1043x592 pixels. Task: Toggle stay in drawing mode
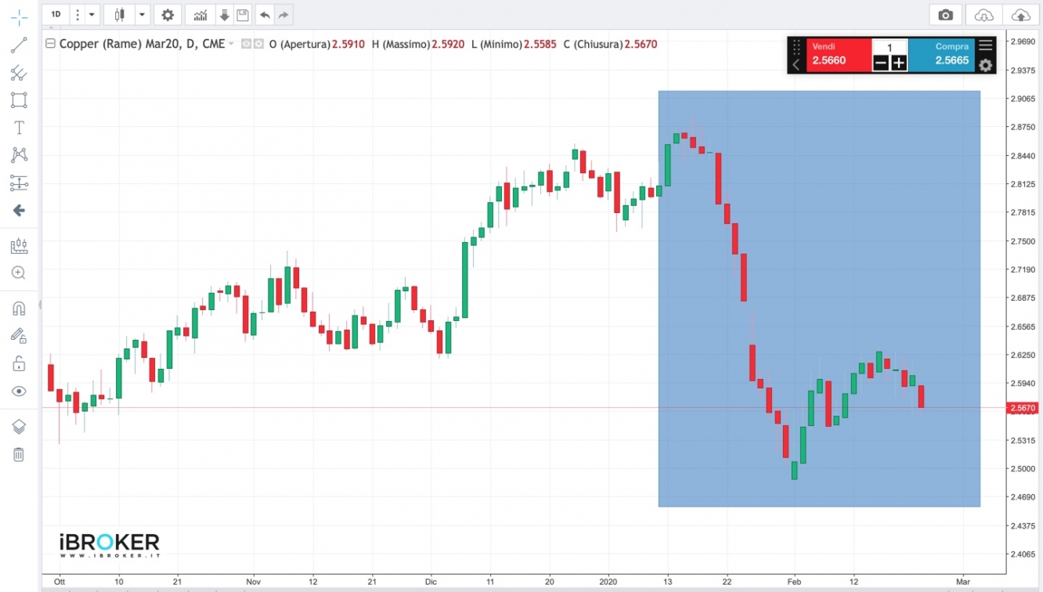[19, 336]
